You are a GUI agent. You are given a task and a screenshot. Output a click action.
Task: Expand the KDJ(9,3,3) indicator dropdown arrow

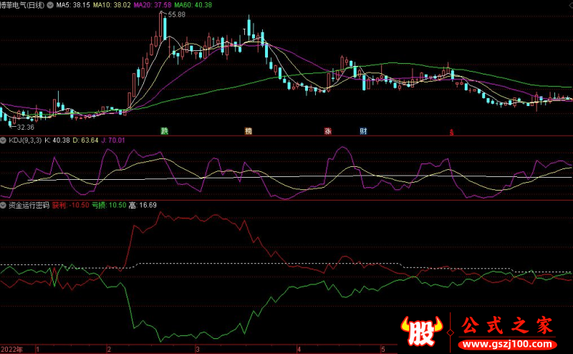click(x=4, y=140)
